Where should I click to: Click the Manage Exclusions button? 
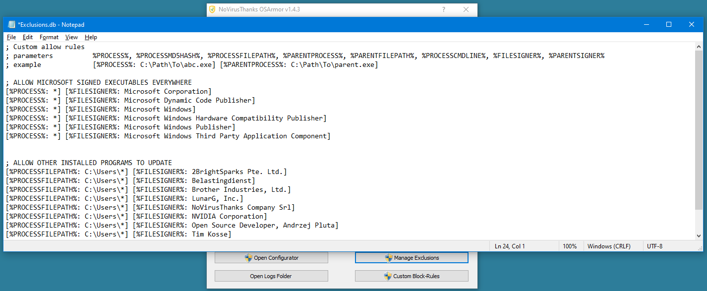412,258
